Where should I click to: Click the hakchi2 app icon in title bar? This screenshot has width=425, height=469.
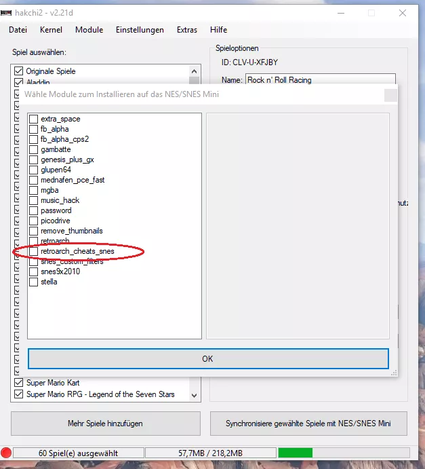point(6,12)
